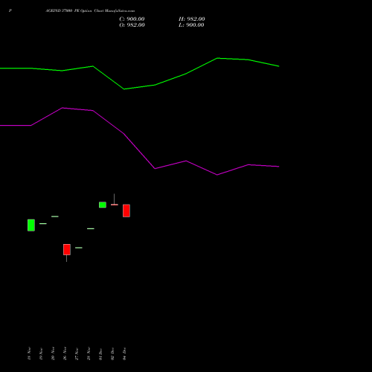
Task: Click the high value H: 982.00
Action: click(x=192, y=19)
